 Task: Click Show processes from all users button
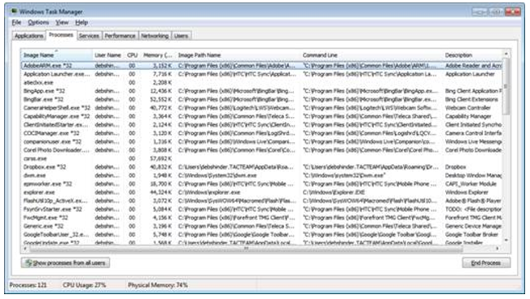click(x=66, y=263)
